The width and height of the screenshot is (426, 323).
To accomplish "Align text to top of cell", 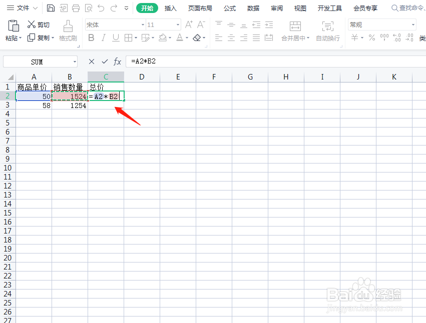I will click(219, 24).
